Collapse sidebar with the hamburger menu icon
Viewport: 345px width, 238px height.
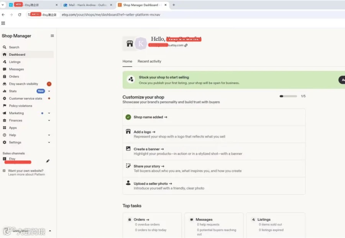(52, 36)
